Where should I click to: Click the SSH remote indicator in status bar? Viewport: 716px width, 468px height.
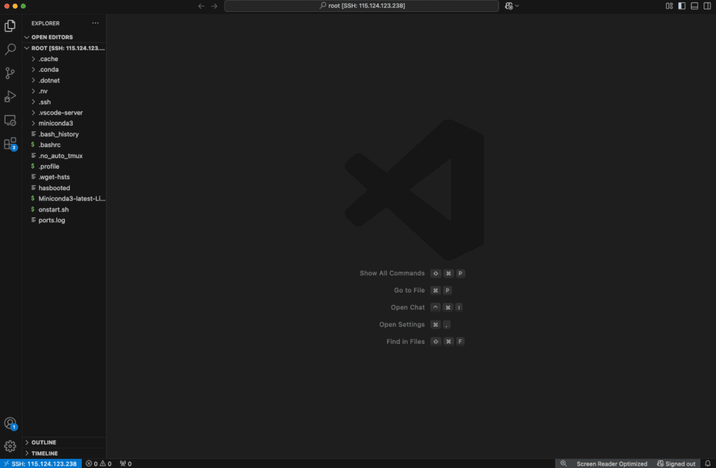(41, 463)
